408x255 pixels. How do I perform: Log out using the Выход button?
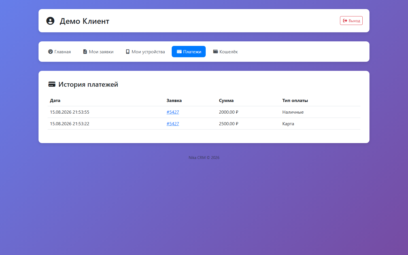point(351,21)
